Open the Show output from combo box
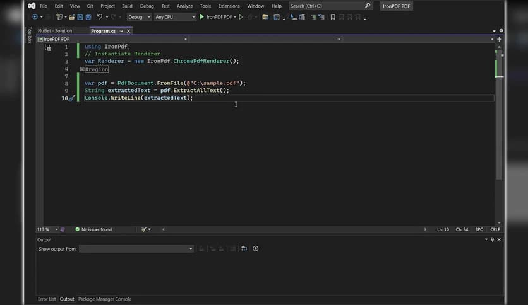Screen dimensions: 528x305 (x=136, y=249)
